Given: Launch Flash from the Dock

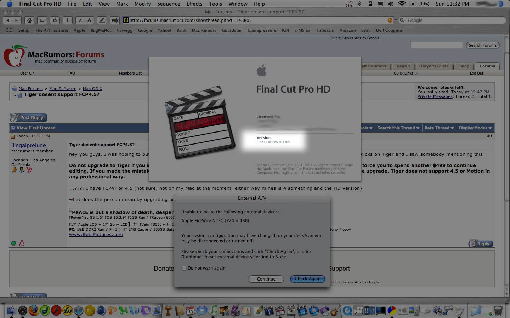Looking at the screenshot, I should click(x=56, y=310).
